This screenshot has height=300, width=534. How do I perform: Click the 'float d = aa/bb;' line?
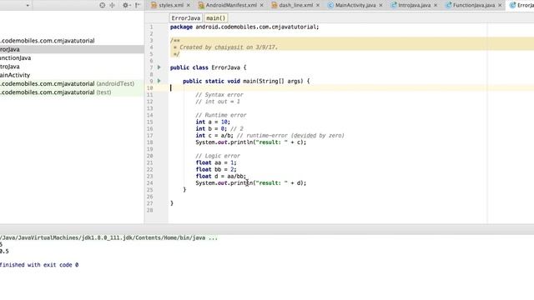[x=220, y=176]
